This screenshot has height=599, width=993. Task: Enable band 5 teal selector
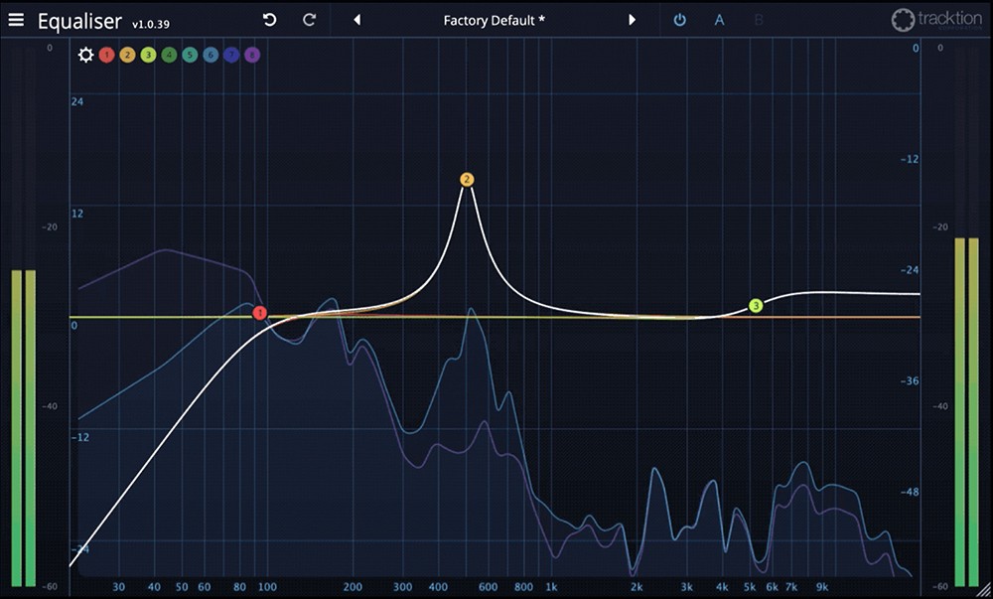click(190, 55)
